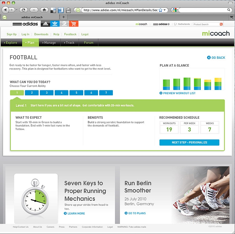Click the Netherlands country selector
The width and height of the screenshot is (235, 234).
coord(182,24)
